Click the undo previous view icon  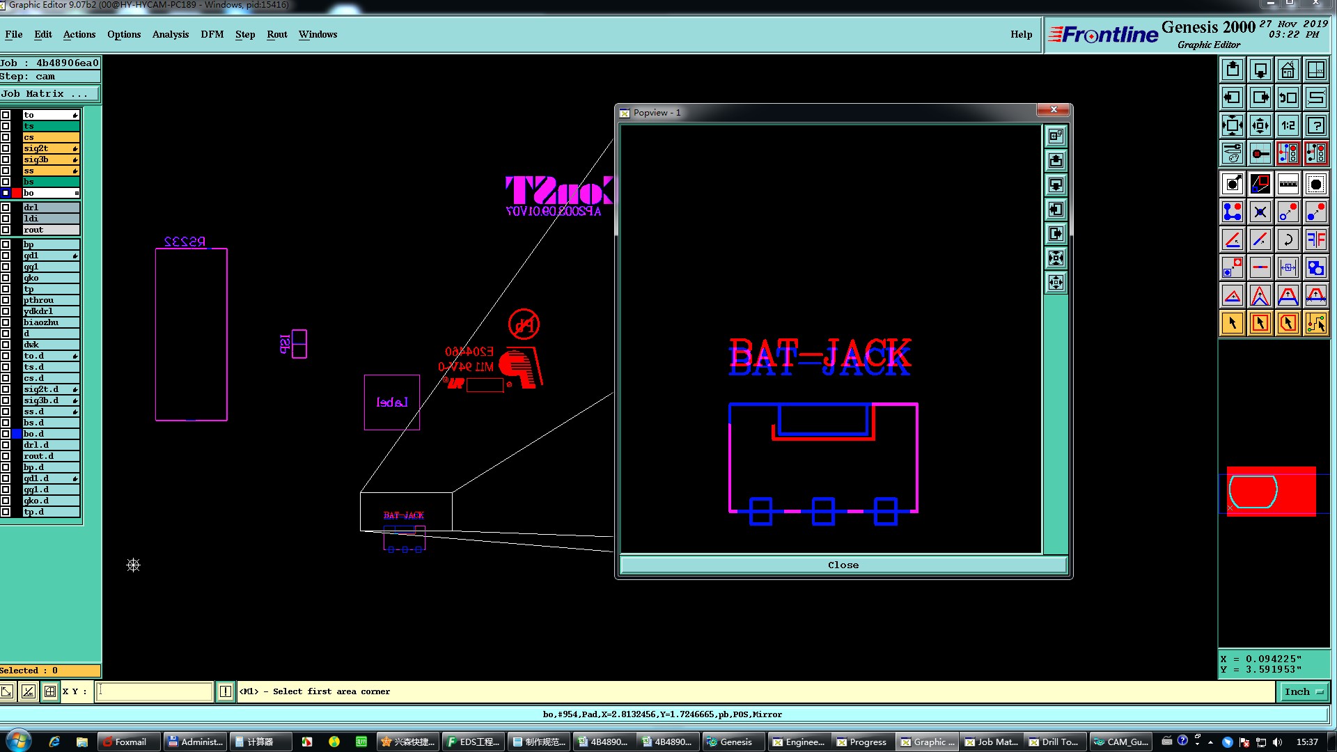(x=1288, y=98)
